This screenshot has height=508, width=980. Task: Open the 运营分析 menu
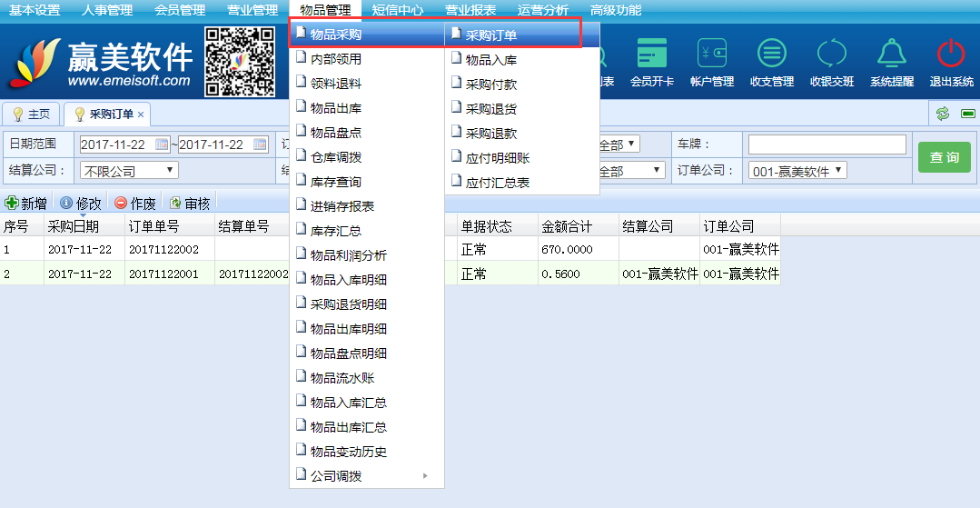pyautogui.click(x=543, y=10)
